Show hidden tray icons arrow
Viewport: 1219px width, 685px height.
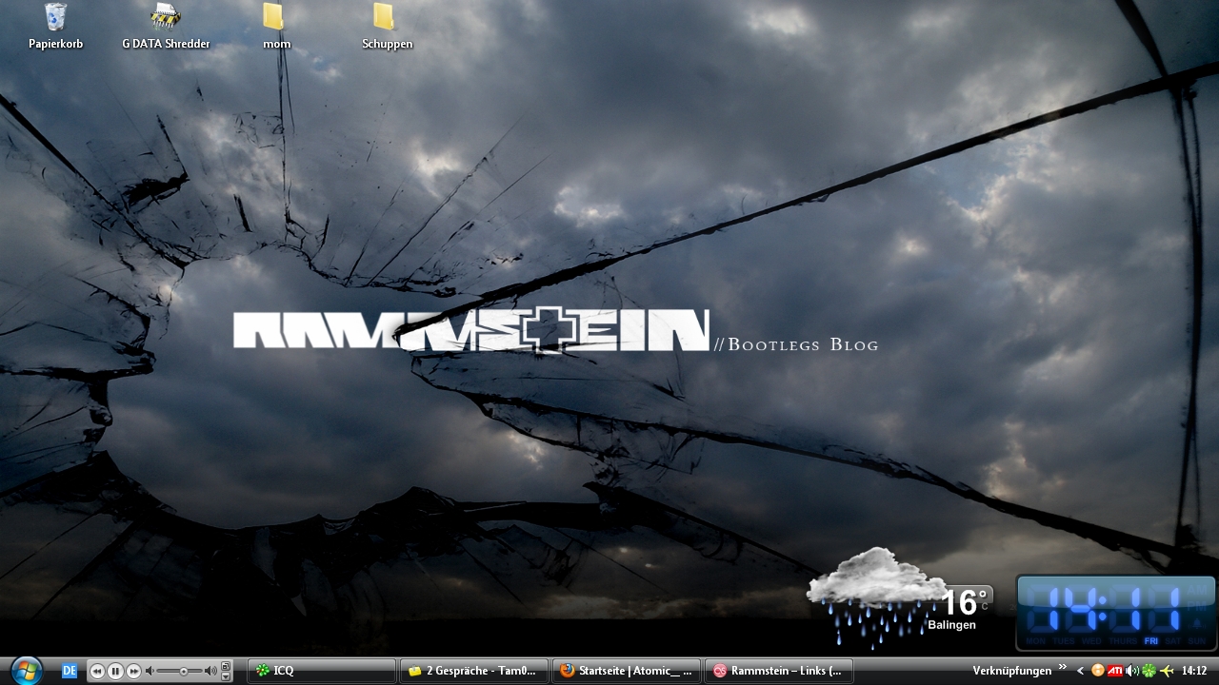click(1080, 671)
